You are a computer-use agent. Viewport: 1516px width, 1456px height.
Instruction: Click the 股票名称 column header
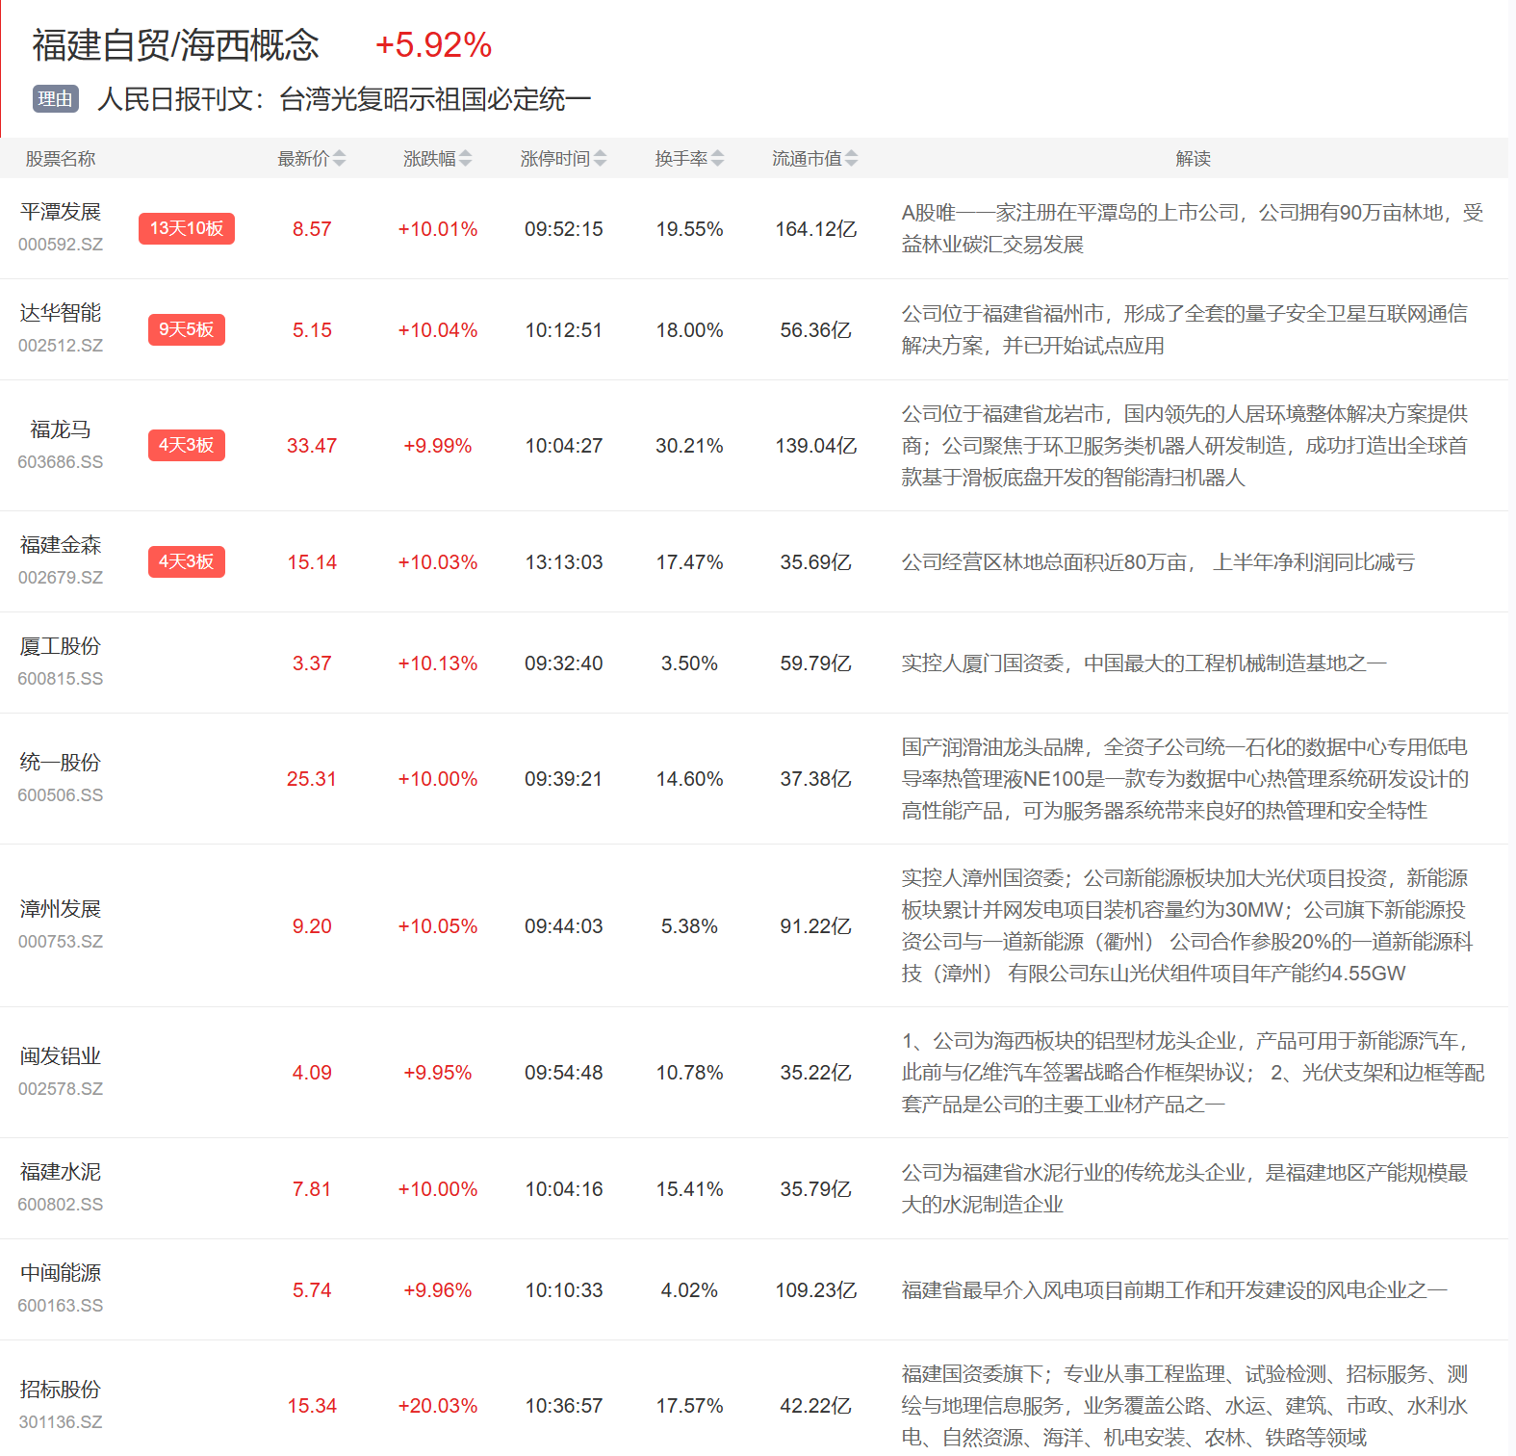click(x=61, y=159)
